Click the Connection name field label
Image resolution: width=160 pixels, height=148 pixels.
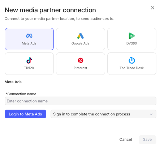coord(21,94)
